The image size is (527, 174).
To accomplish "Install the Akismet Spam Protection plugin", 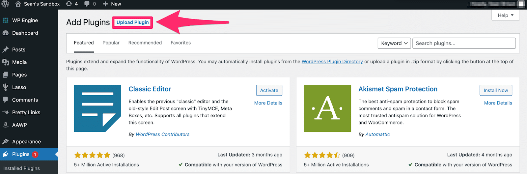I will pos(496,90).
